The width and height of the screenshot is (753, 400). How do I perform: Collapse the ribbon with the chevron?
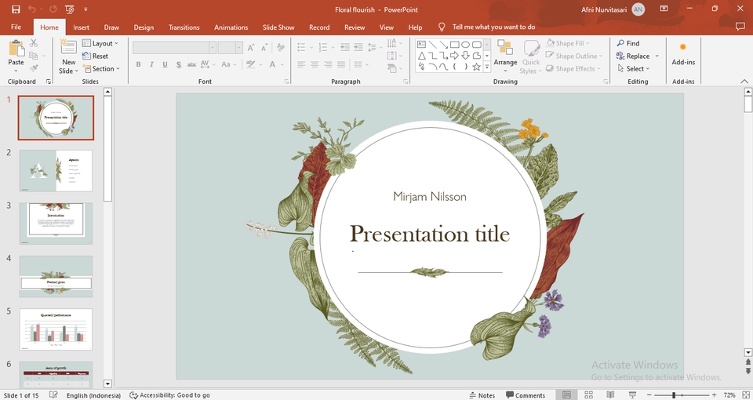click(x=744, y=81)
